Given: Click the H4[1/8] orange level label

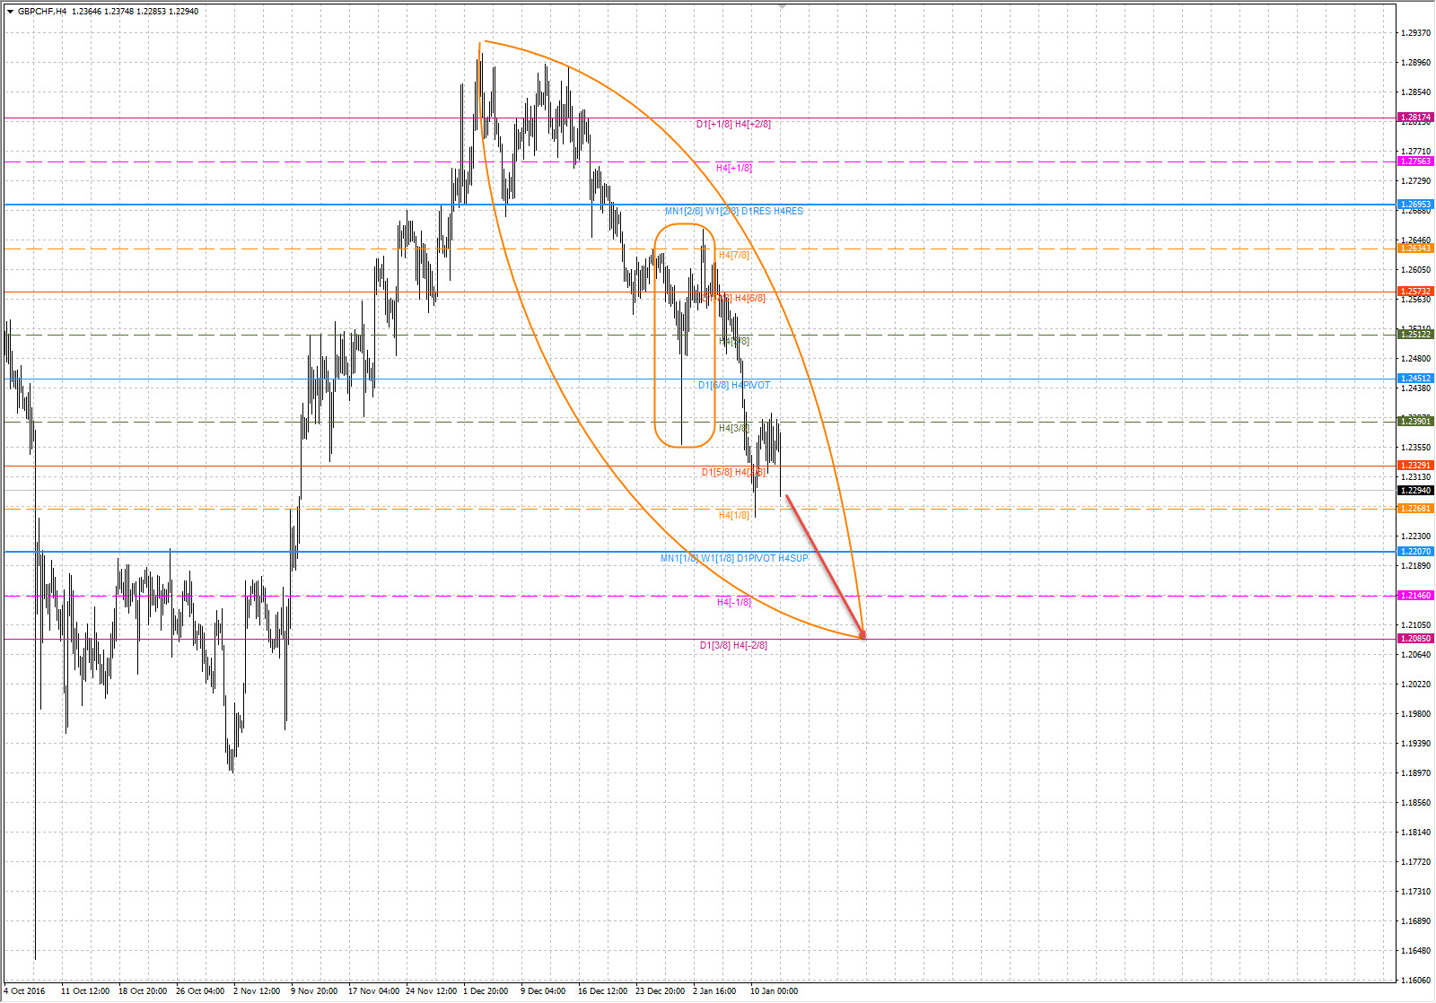Looking at the screenshot, I should pos(734,516).
